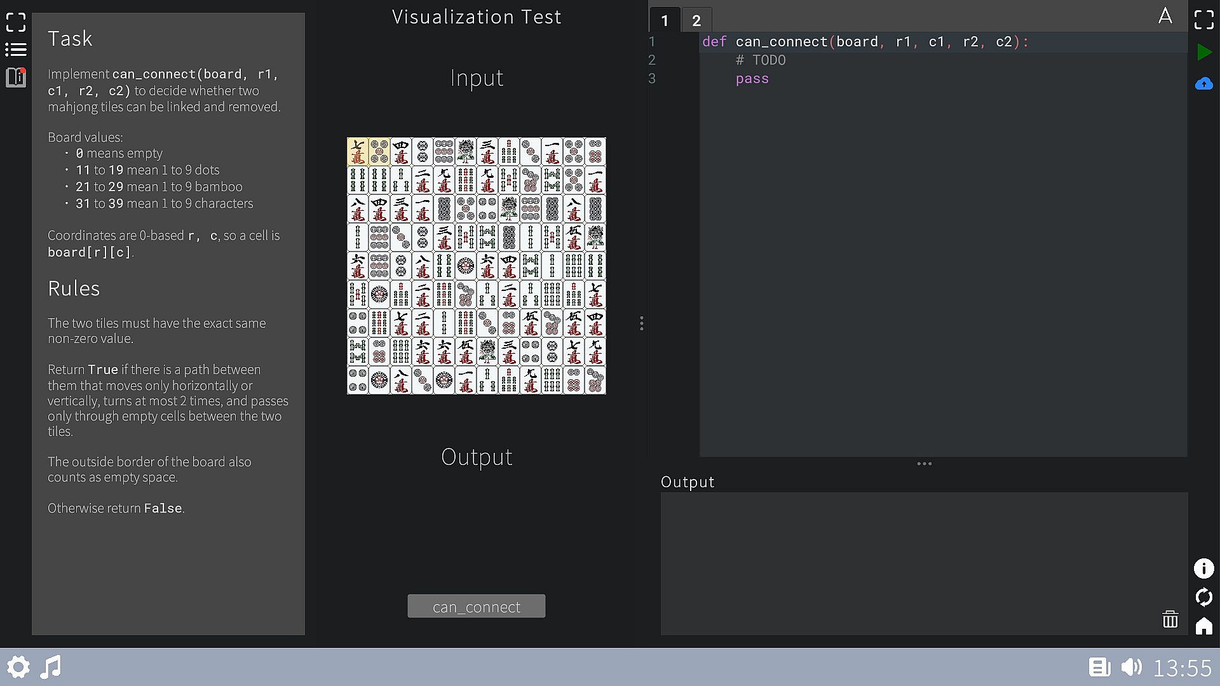Toggle fullscreen for the task panel
1220x686 pixels.
coord(16,22)
